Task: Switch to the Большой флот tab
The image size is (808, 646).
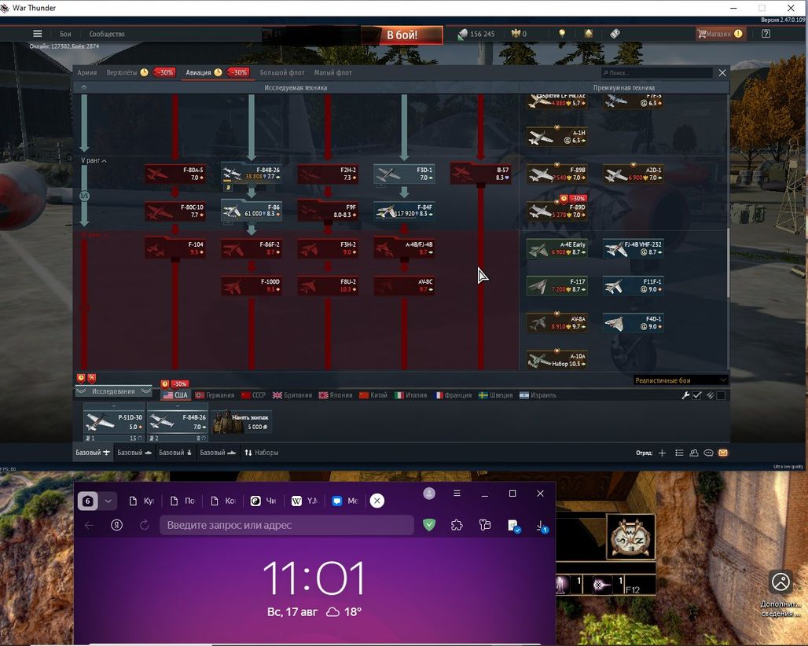Action: pyautogui.click(x=282, y=72)
